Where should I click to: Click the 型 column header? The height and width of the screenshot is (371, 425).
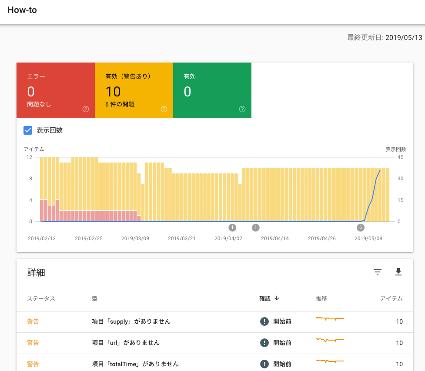pos(94,298)
